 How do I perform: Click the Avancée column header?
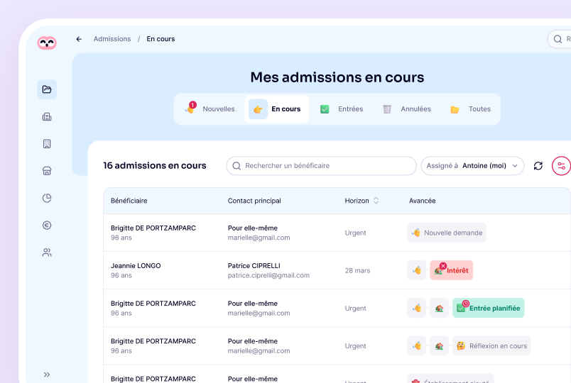(x=422, y=201)
